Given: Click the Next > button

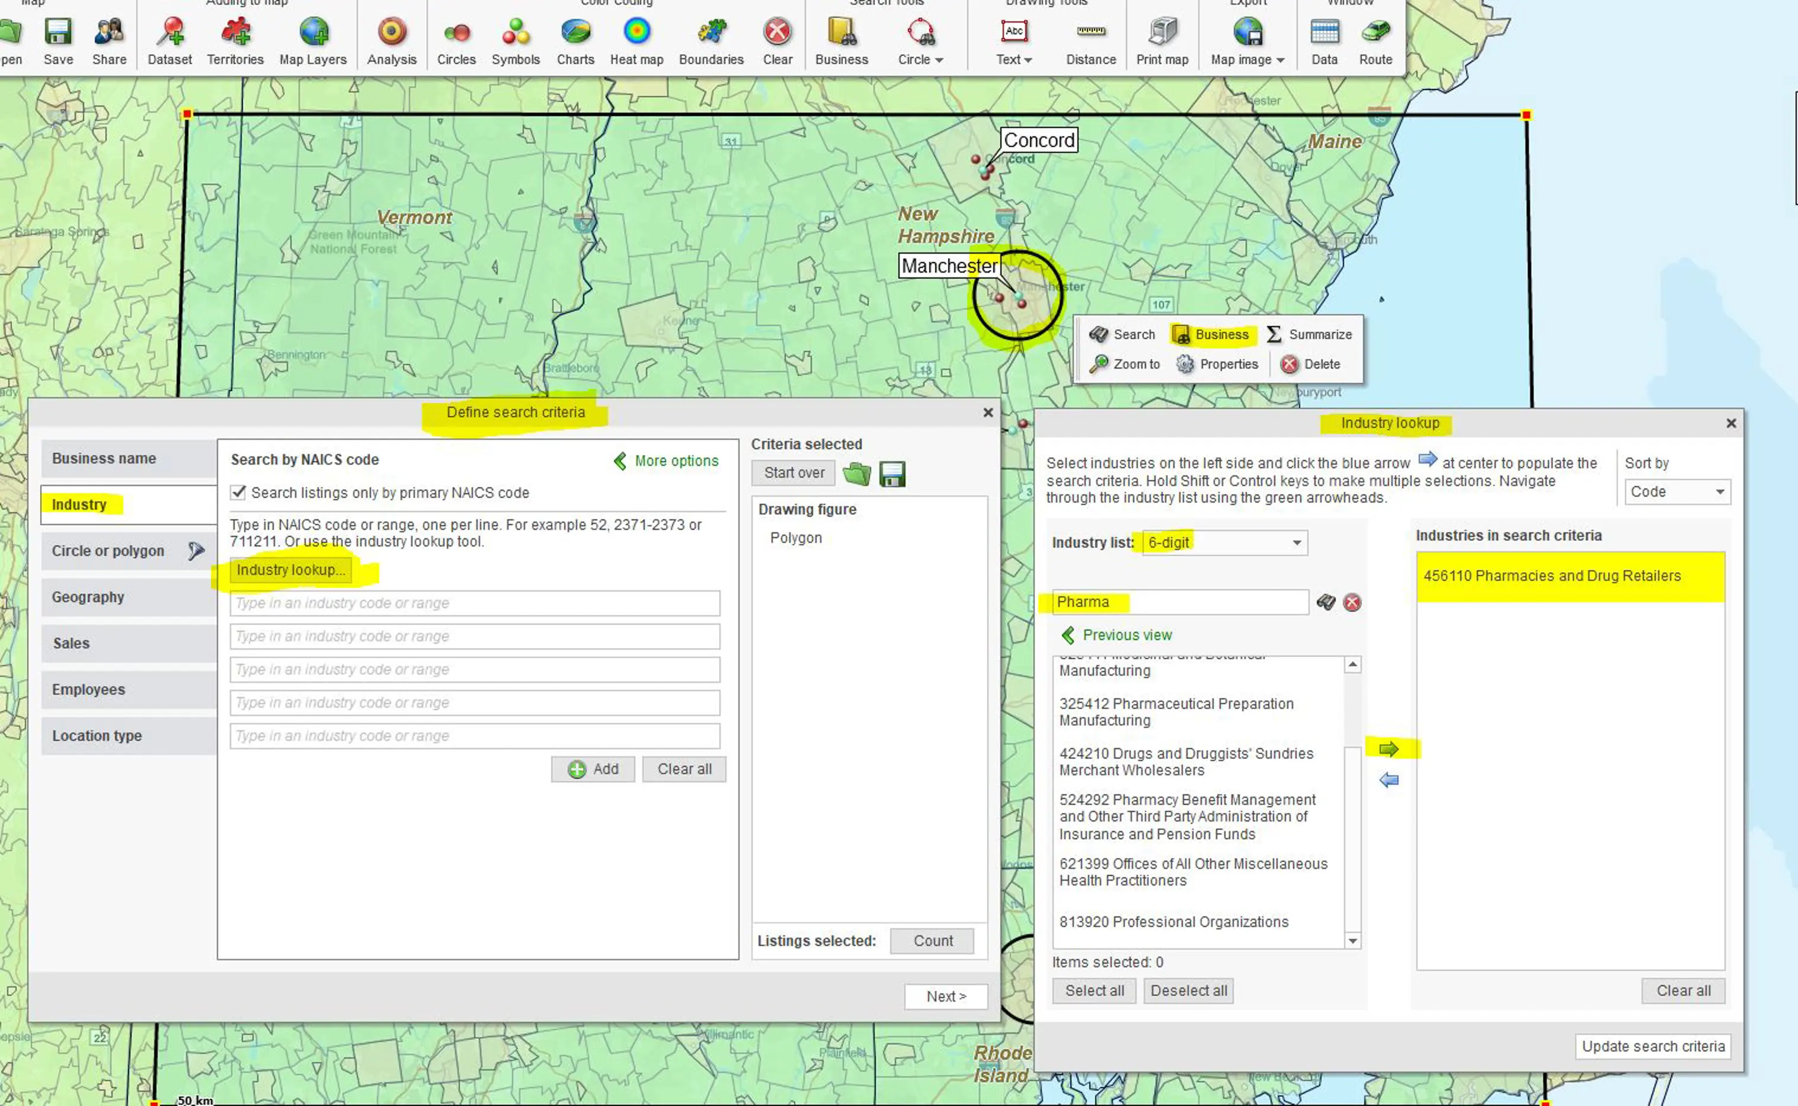Looking at the screenshot, I should [946, 996].
